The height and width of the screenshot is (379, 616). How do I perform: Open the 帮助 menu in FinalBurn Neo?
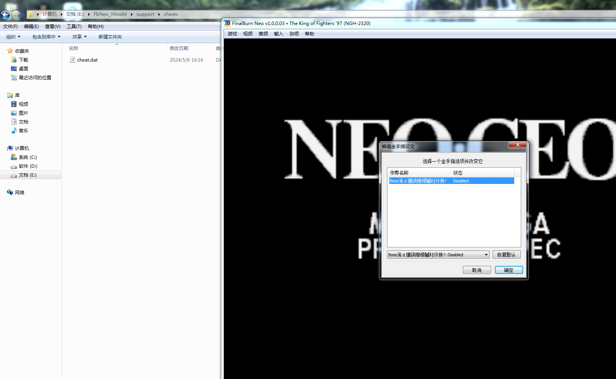pyautogui.click(x=310, y=34)
